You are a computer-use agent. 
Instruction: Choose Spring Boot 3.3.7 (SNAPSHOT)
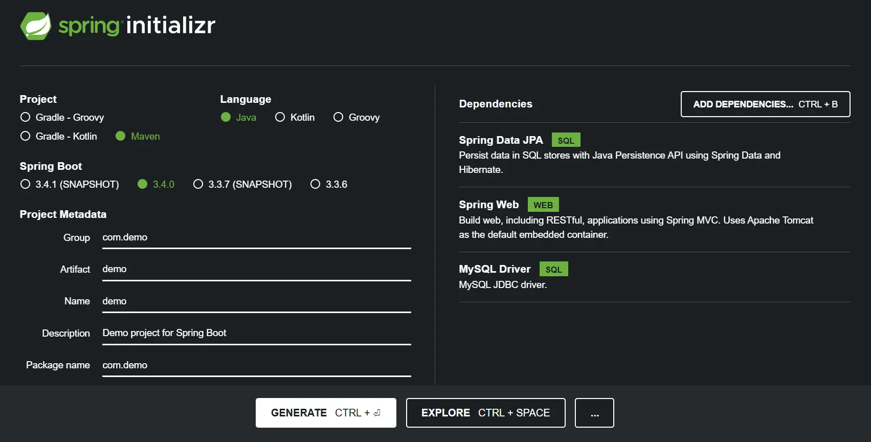[242, 184]
